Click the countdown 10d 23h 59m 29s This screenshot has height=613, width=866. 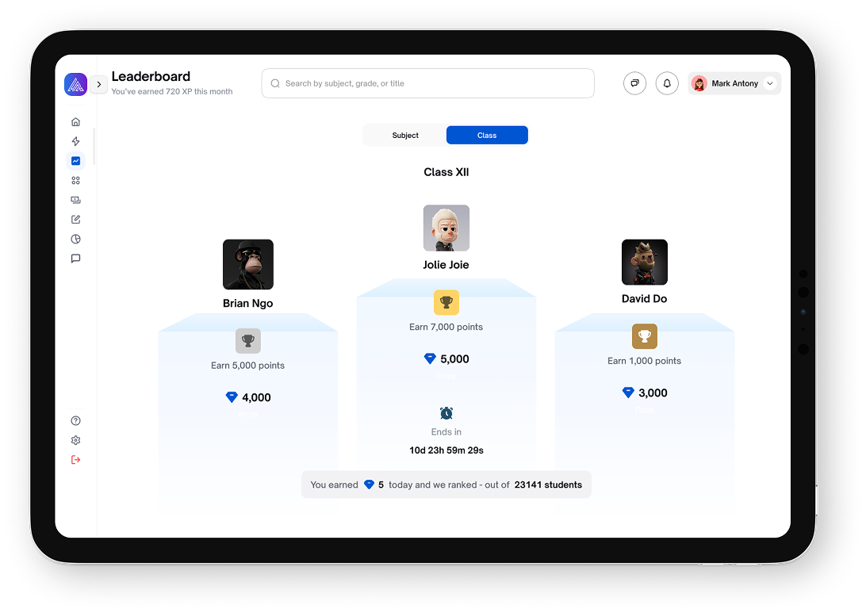pos(446,450)
